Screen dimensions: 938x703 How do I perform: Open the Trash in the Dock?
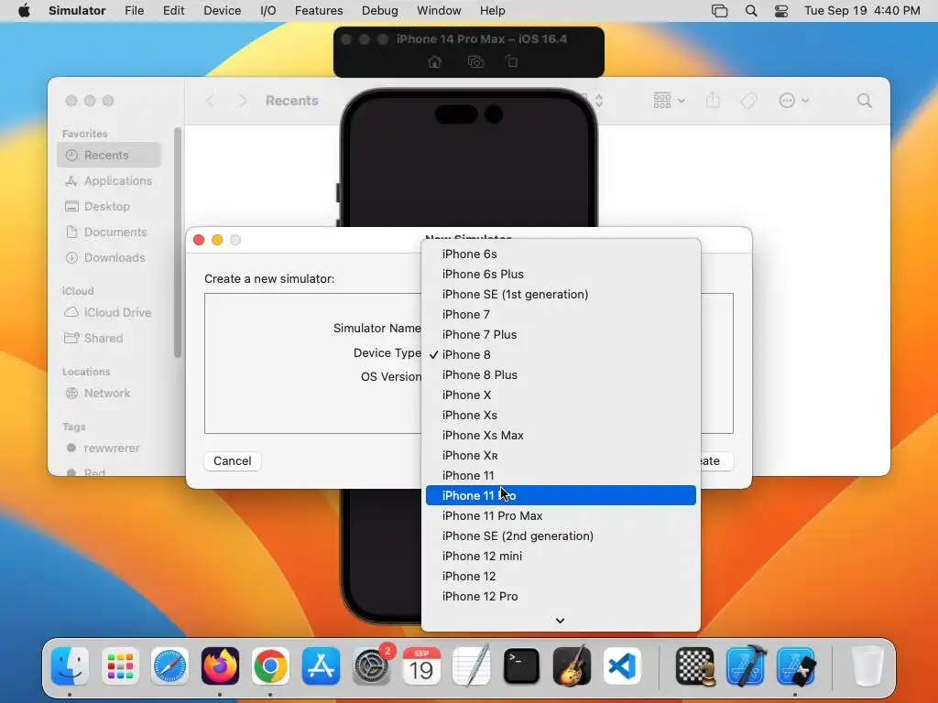click(867, 665)
